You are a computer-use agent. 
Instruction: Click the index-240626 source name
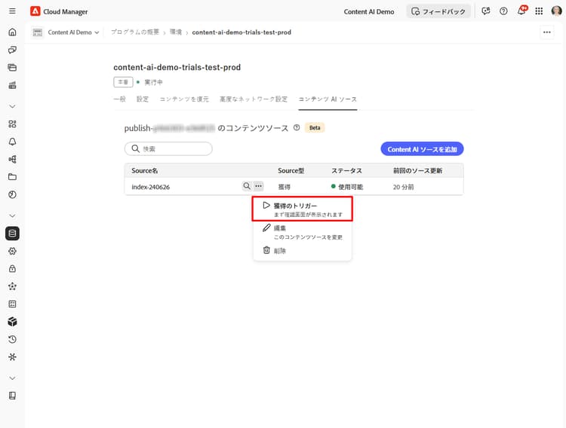[150, 187]
